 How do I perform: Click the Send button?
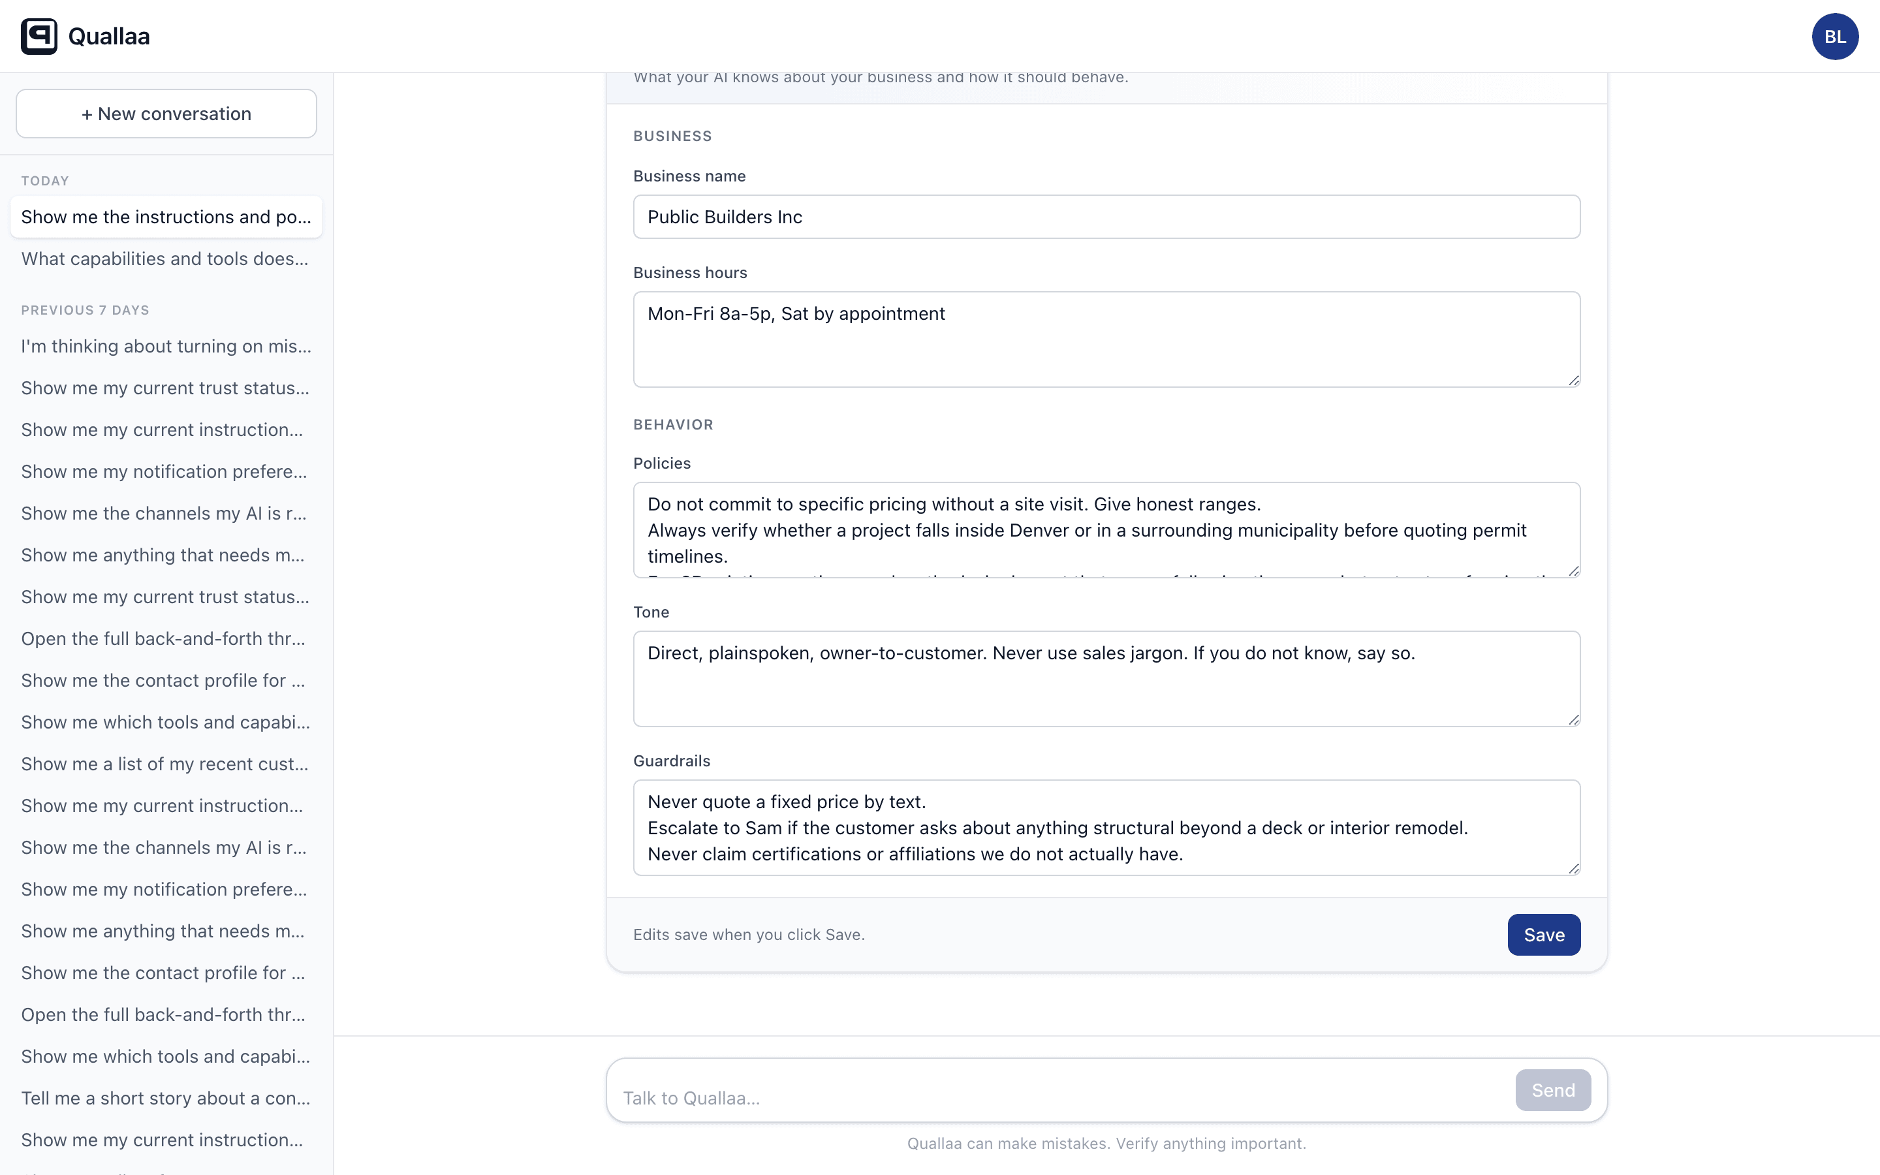coord(1552,1089)
